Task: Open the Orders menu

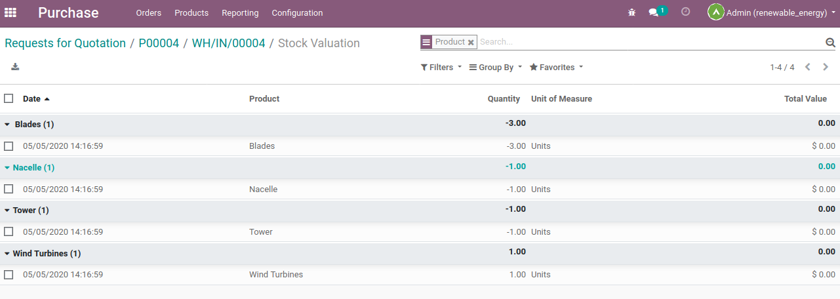Action: 148,13
